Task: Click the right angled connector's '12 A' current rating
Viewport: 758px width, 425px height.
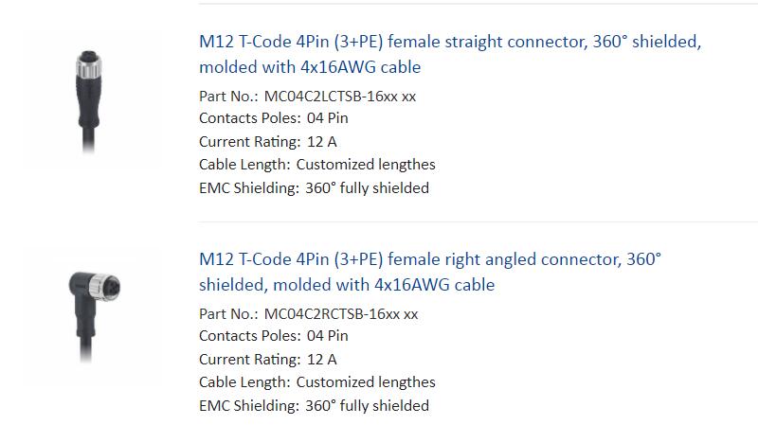Action: click(321, 360)
